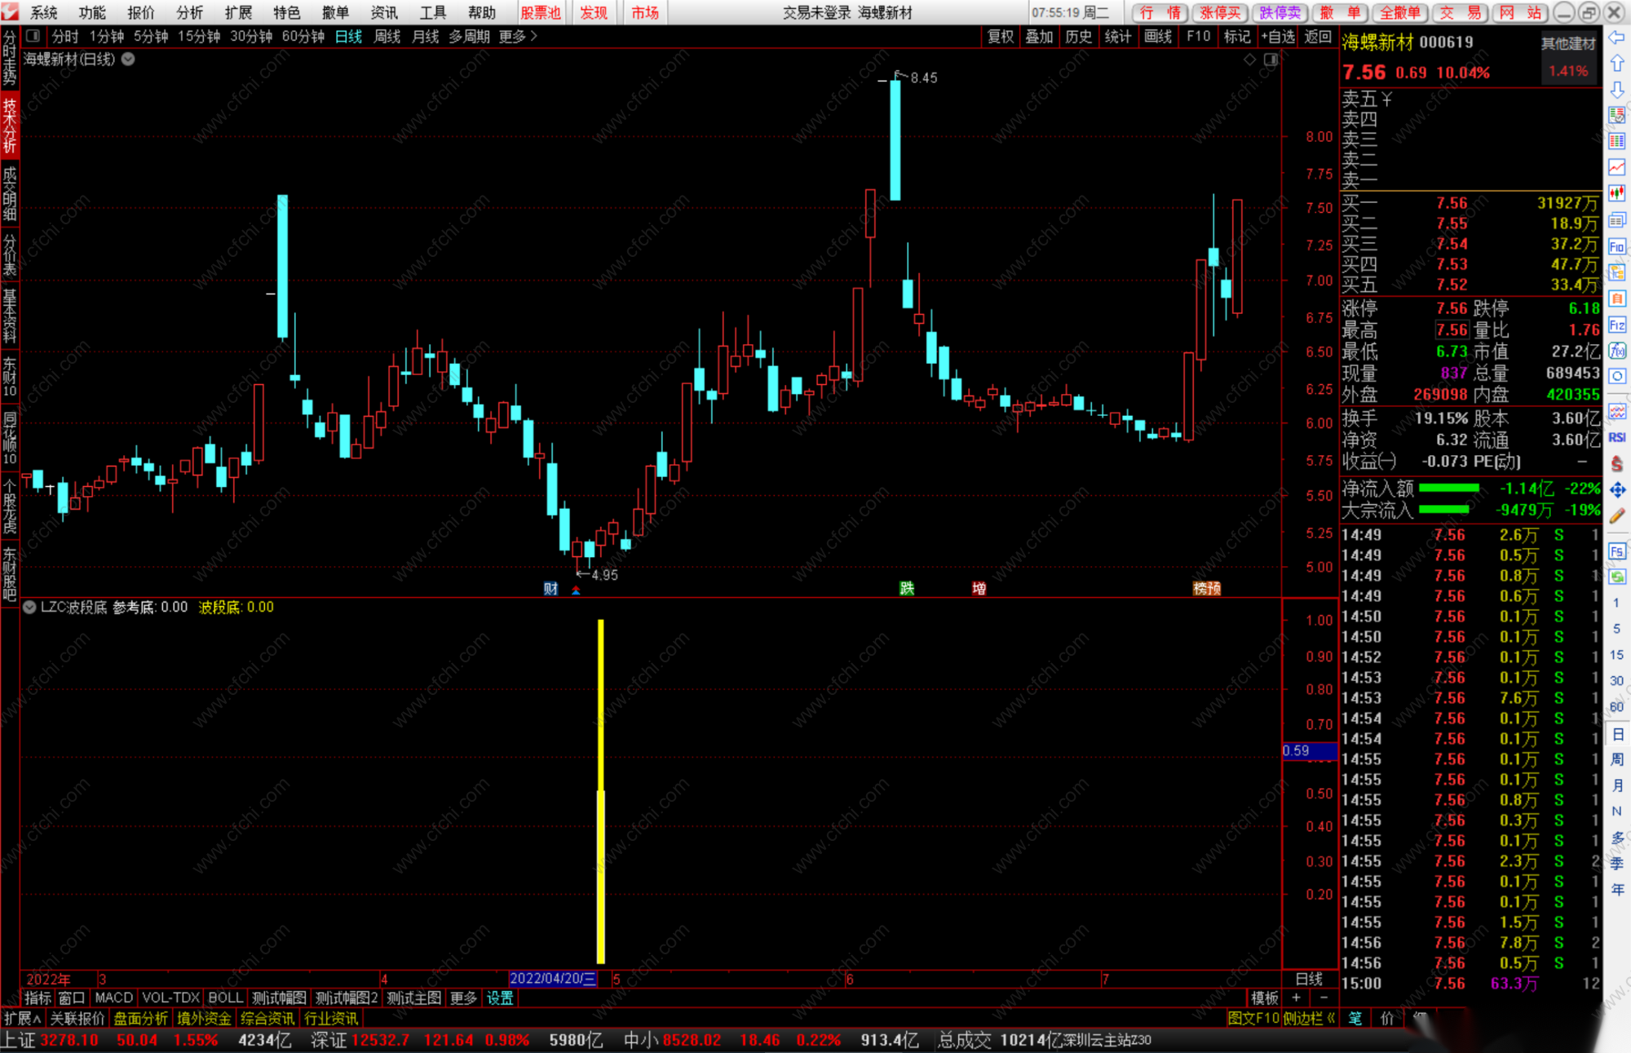Click the 涨停买 button
This screenshot has width=1631, height=1053.
coord(1220,12)
